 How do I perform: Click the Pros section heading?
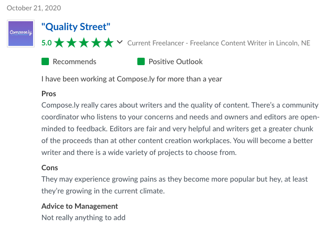click(x=49, y=94)
